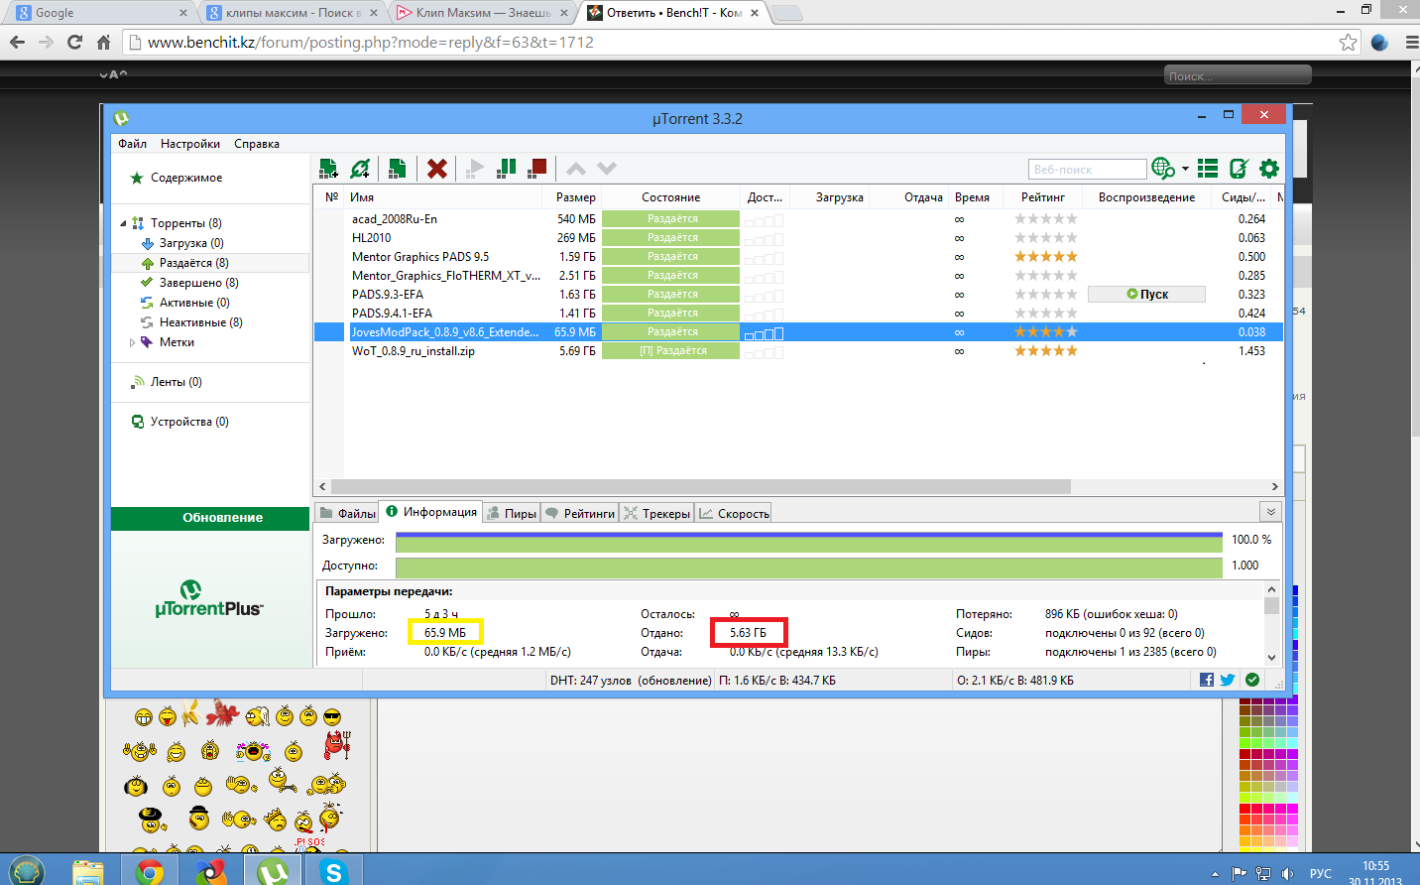Select the HL2010 torrent row

[798, 238]
